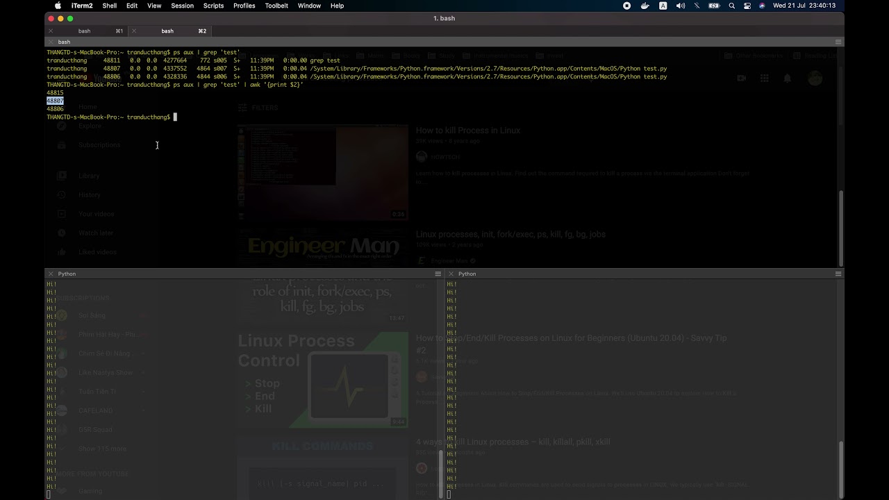Open the input source A icon
This screenshot has width=889, height=500.
pos(663,6)
